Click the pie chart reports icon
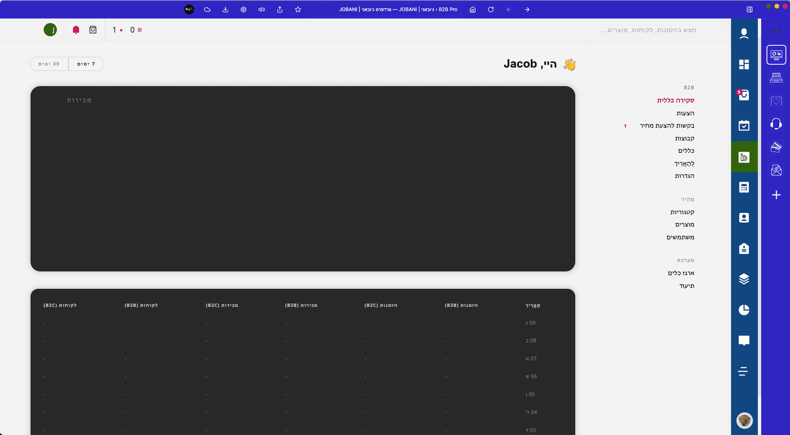 (x=744, y=310)
